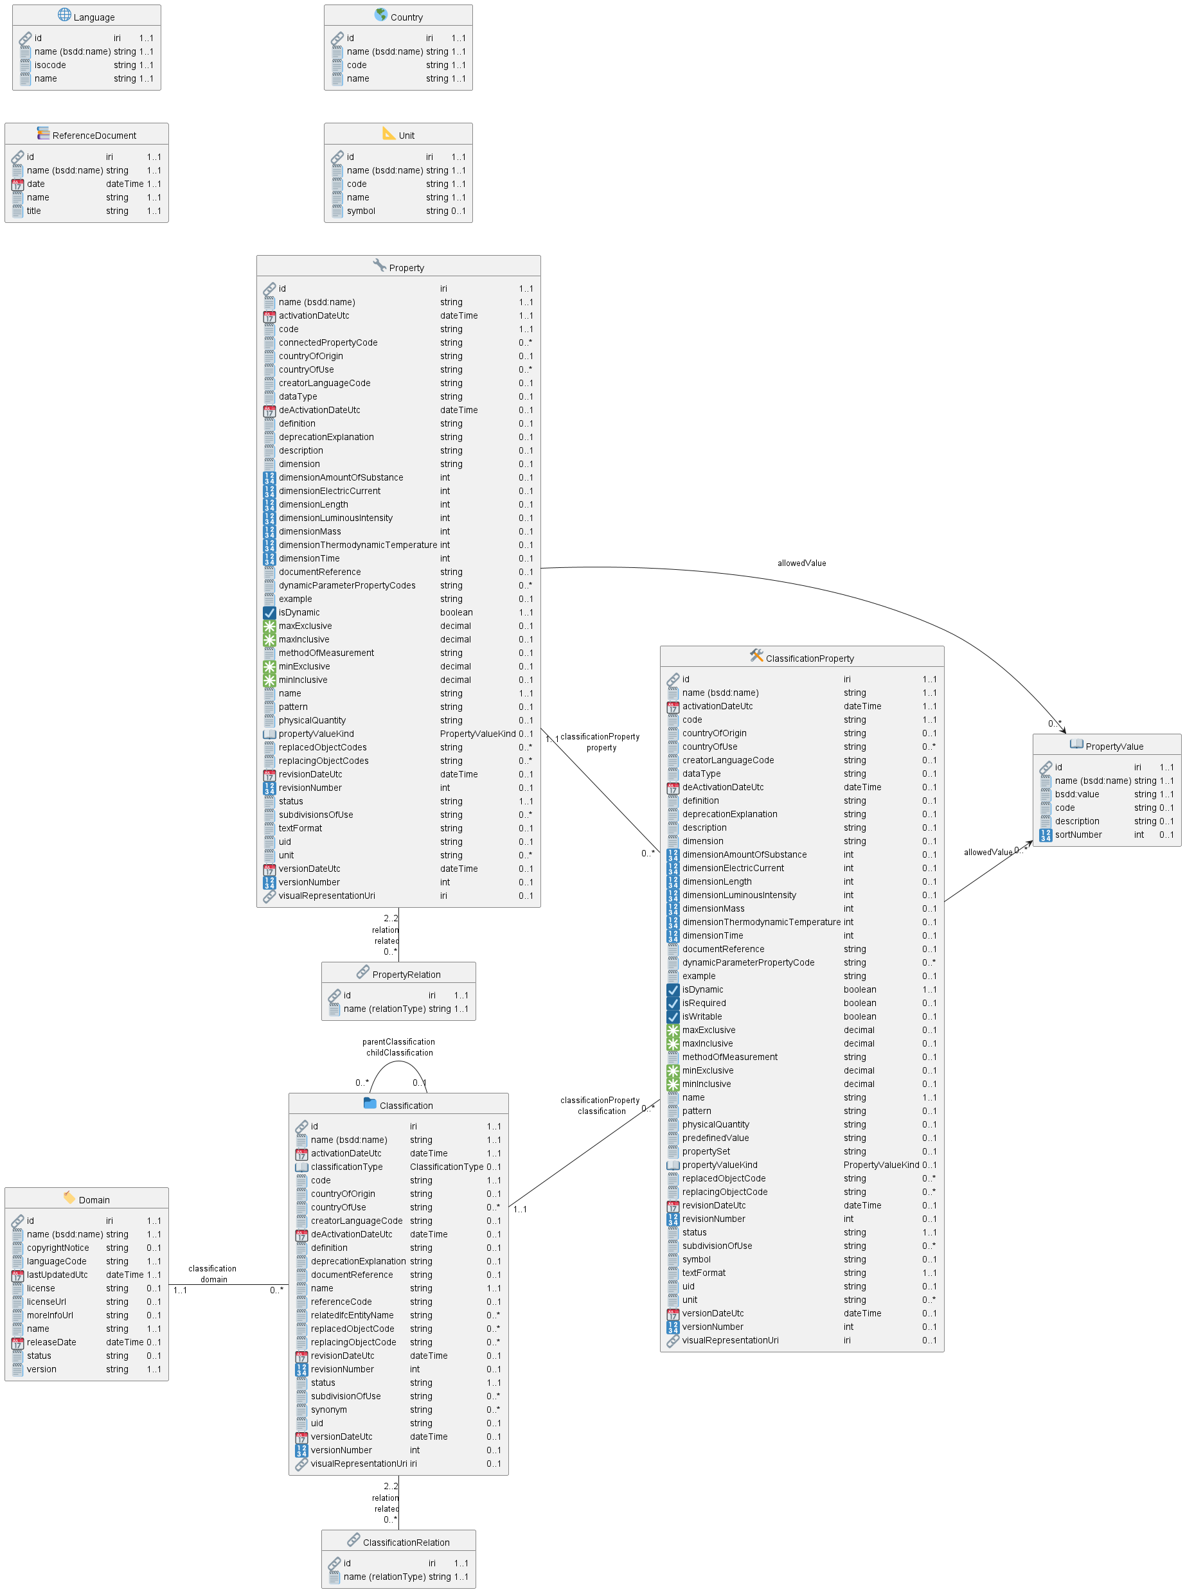Click the crossed tools icon on ClassificationProperty
Screen dimensions: 1185x1592
(x=756, y=655)
